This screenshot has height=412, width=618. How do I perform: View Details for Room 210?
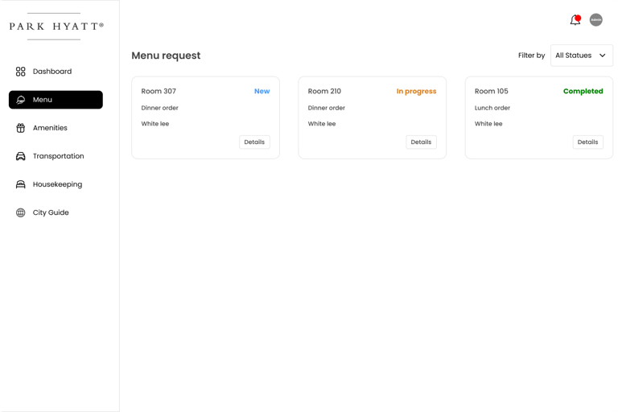coord(421,142)
